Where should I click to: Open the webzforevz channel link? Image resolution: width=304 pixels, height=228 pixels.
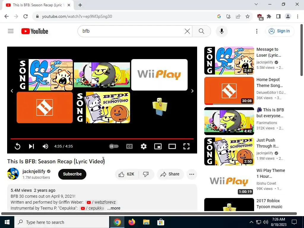[101, 202]
